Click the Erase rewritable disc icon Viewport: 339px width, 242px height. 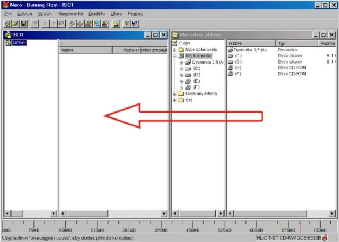click(105, 24)
